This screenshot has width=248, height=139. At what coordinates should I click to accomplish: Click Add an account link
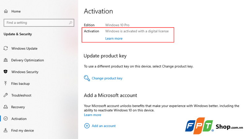click(104, 126)
